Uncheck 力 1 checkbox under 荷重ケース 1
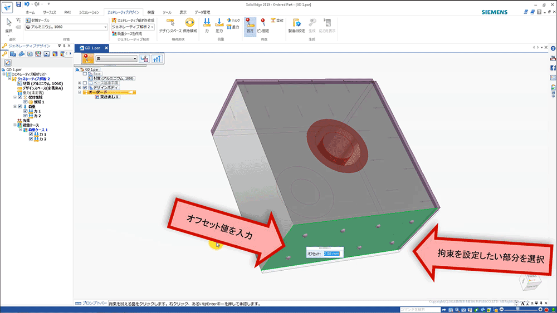557x313 pixels. click(x=31, y=135)
